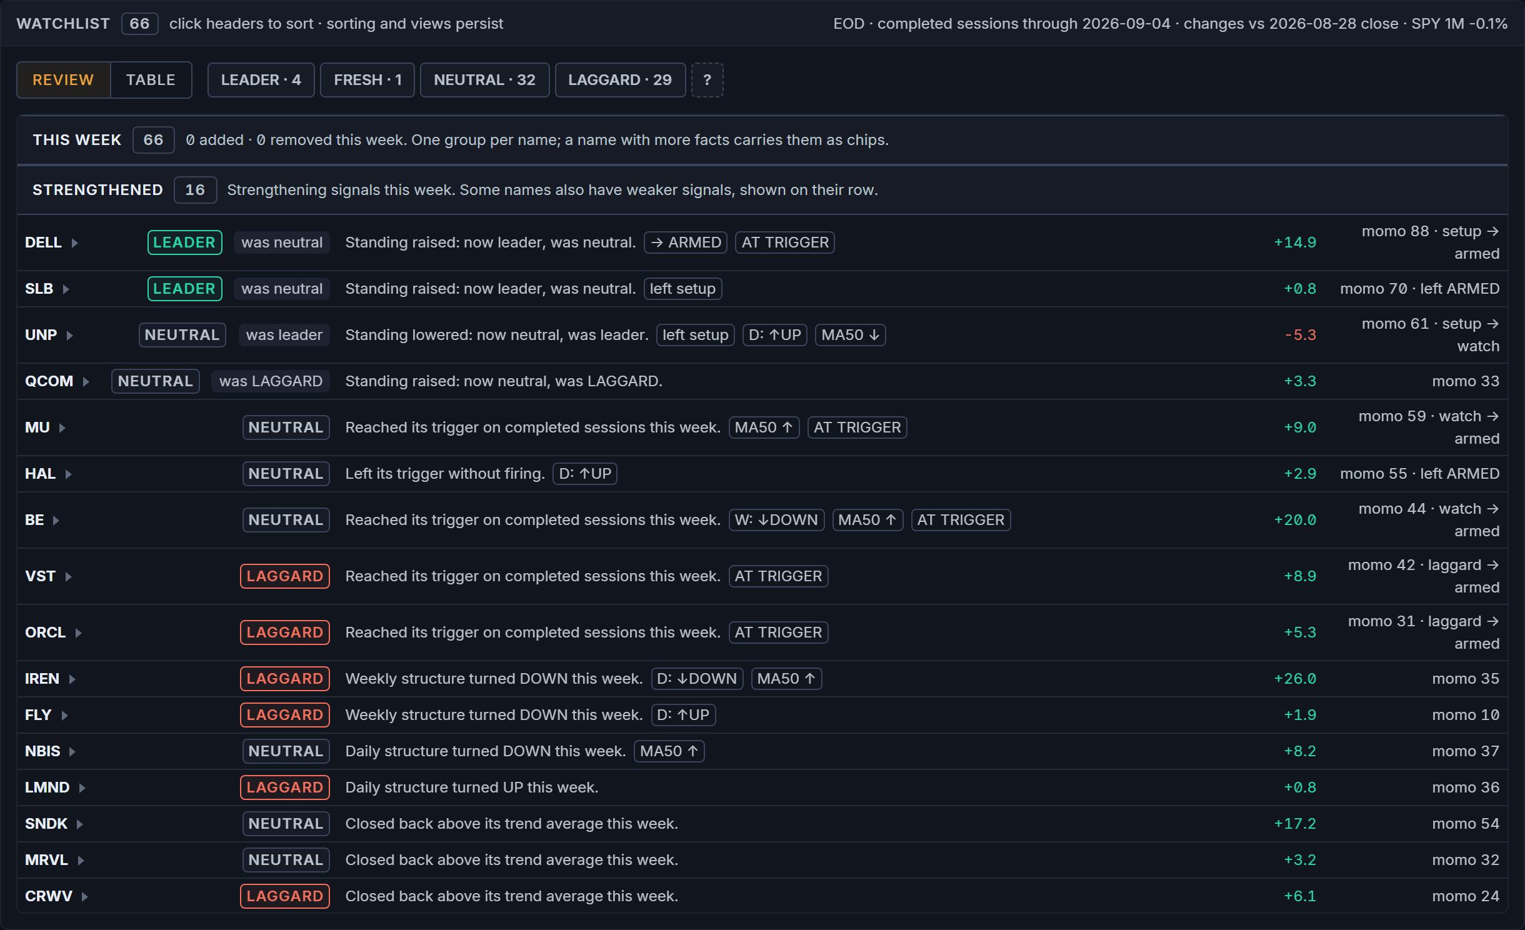Expand the IREN row disclosure triangle
The width and height of the screenshot is (1525, 930).
72,679
